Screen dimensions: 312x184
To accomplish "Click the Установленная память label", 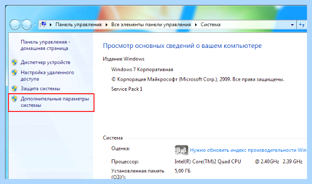I will click(138, 174).
